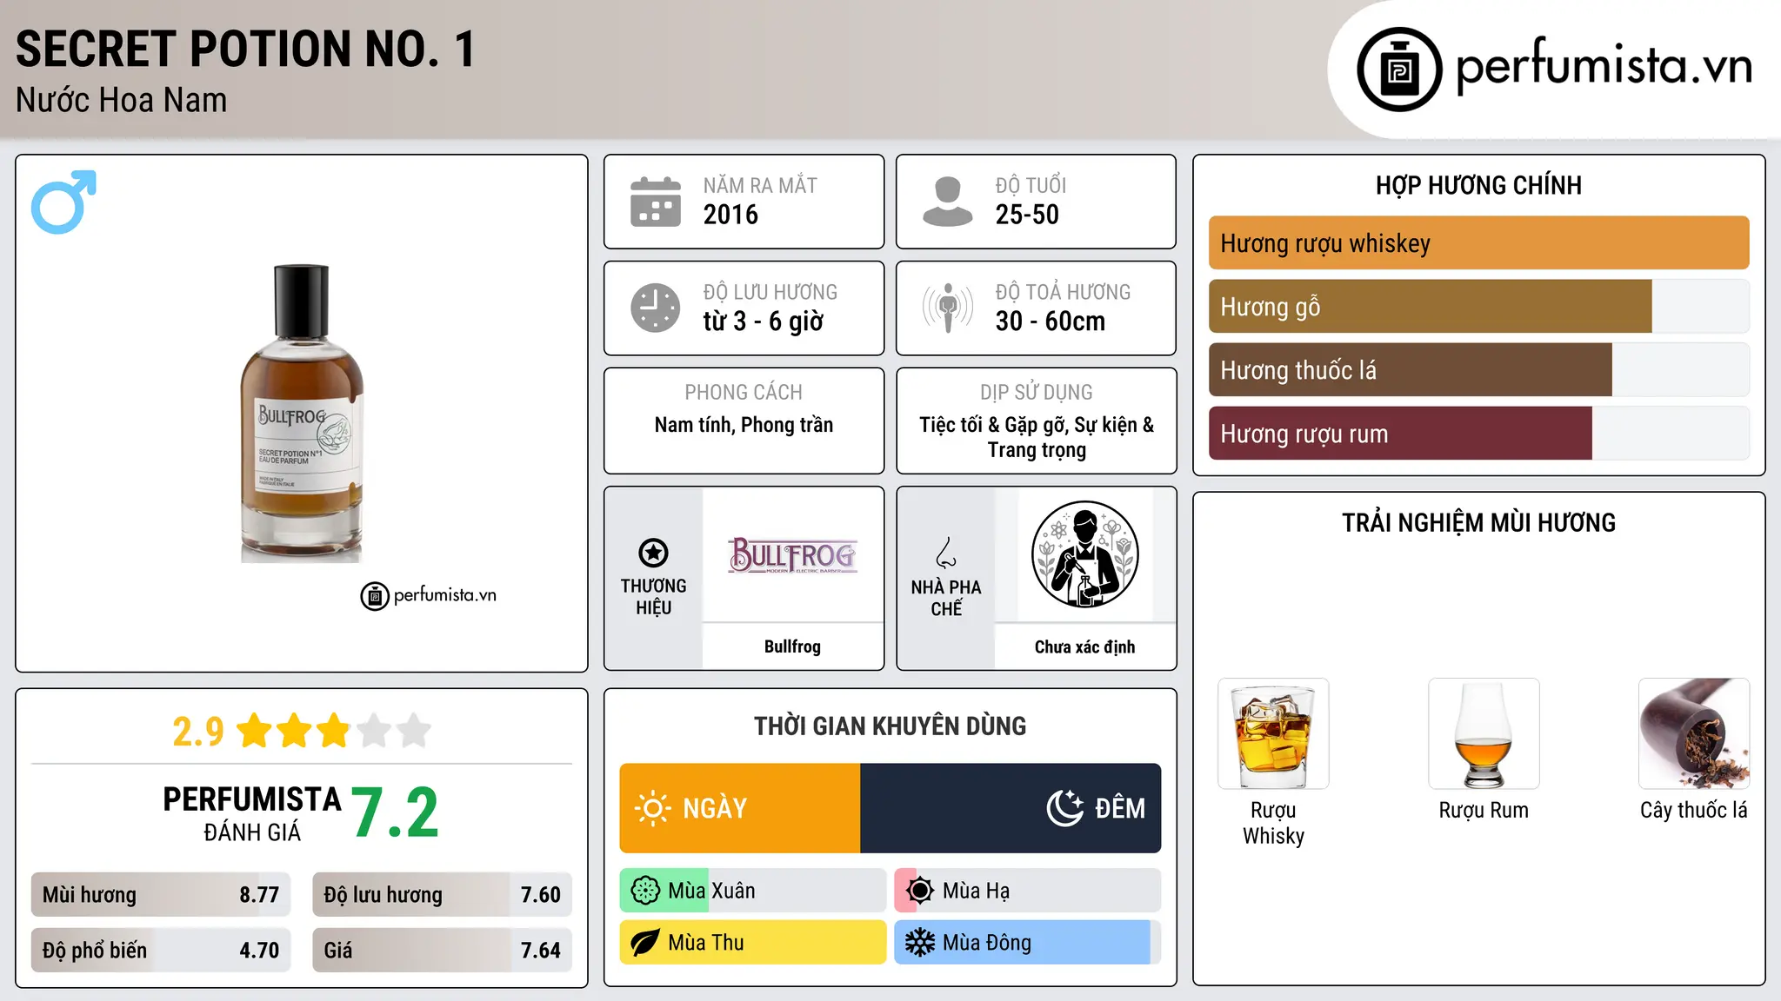Click the clock icon beside Độ lưu hương
The width and height of the screenshot is (1781, 1001).
pyautogui.click(x=656, y=308)
